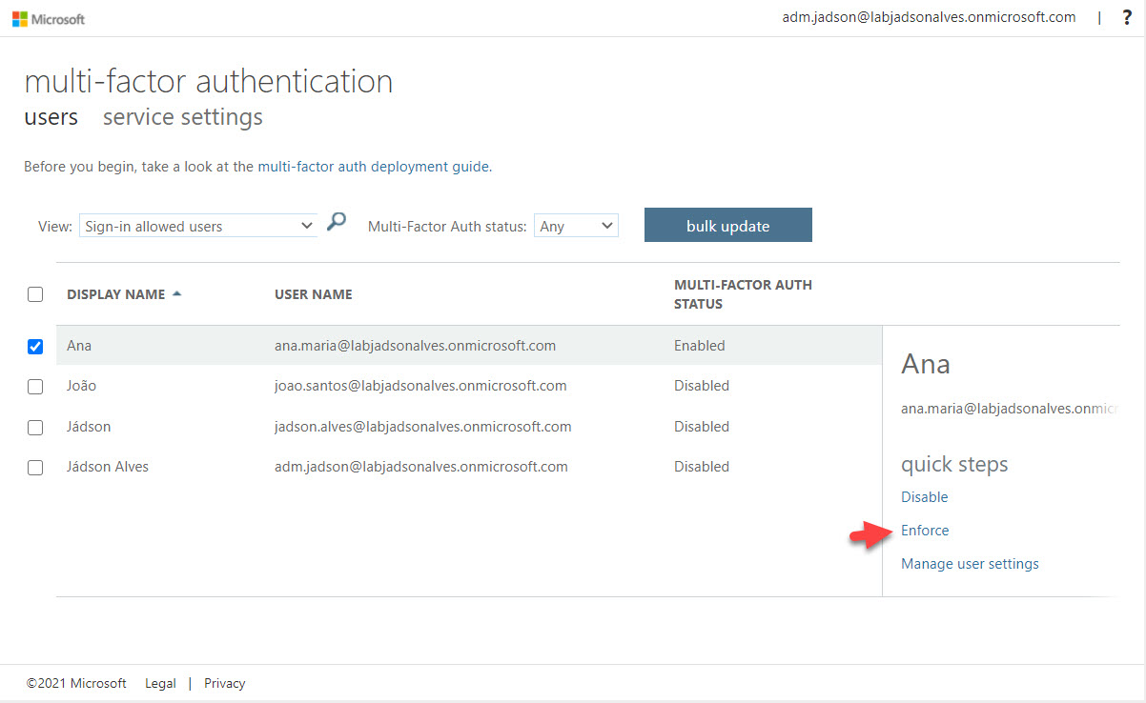The height and width of the screenshot is (703, 1146).
Task: Expand Multi-Factor Auth status dropdown
Action: [576, 227]
